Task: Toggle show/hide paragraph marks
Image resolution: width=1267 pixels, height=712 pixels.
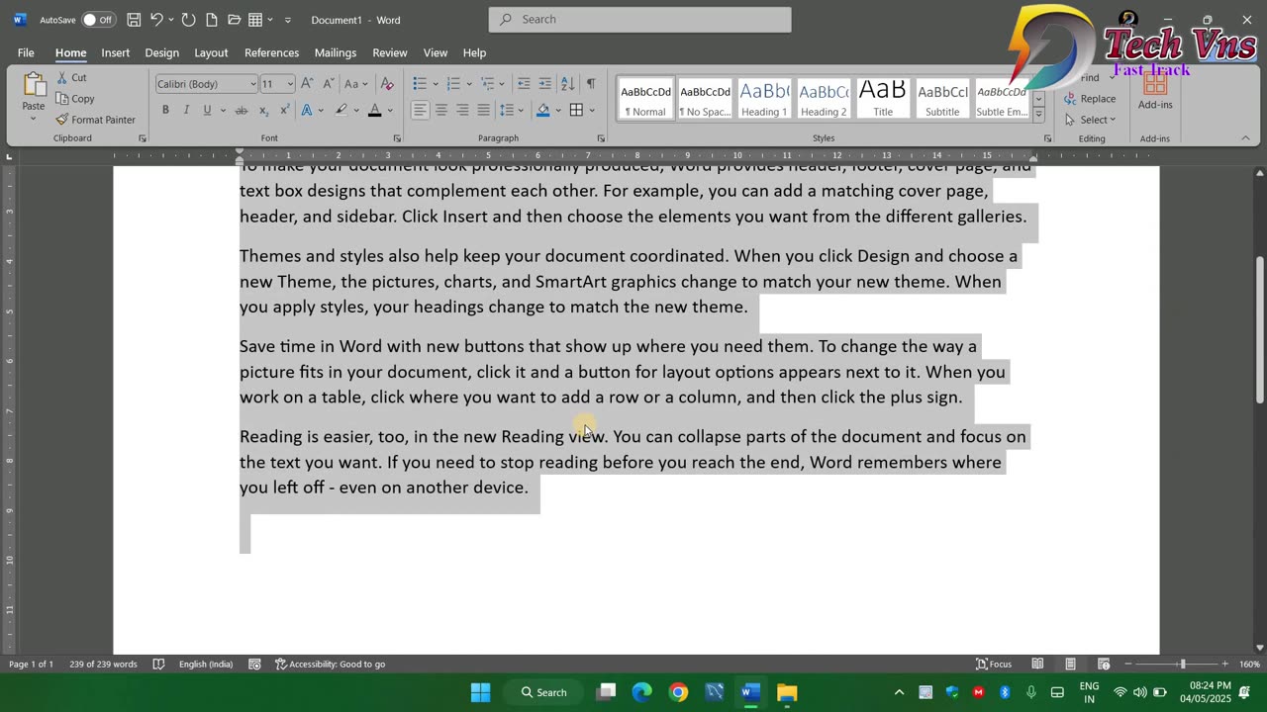Action: pos(591,84)
